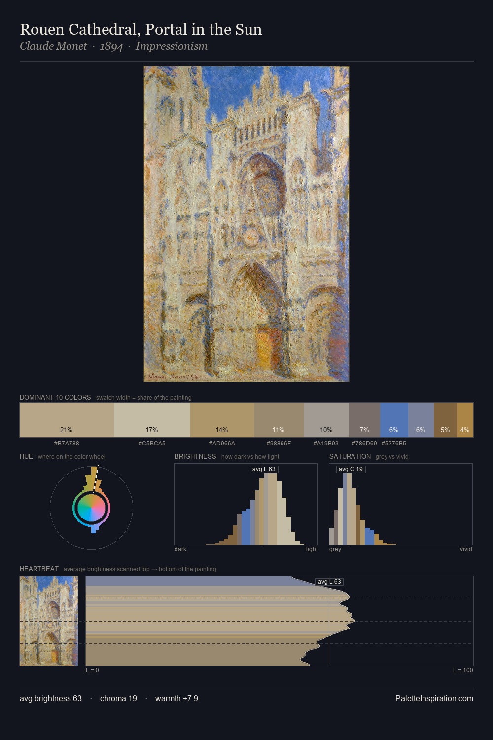Image resolution: width=493 pixels, height=740 pixels.
Task: Click hex code #A19B93
Action: point(326,444)
